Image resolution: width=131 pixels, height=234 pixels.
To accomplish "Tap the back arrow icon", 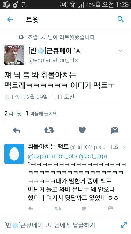I will (x=10, y=19).
